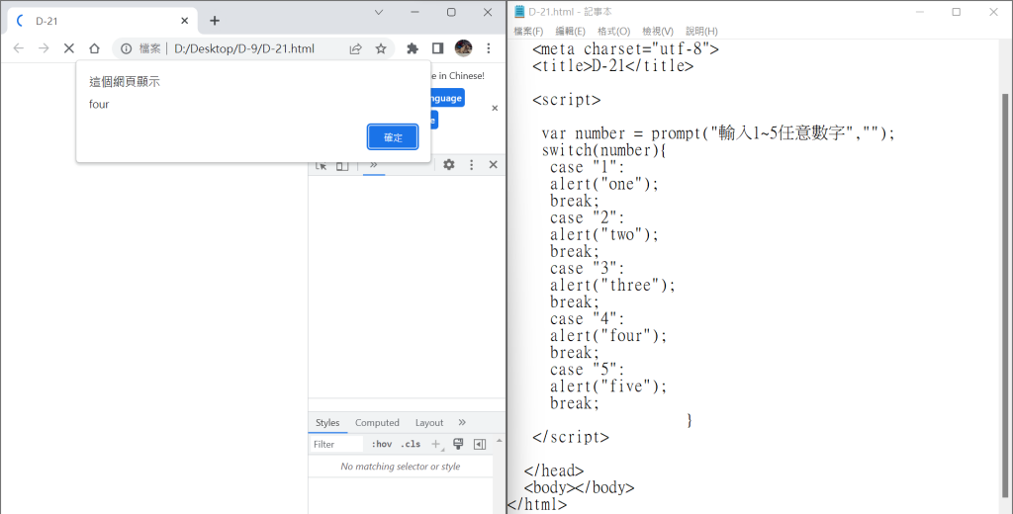The height and width of the screenshot is (514, 1013).
Task: Click the <meta charset="utf-8"> line
Action: pyautogui.click(x=625, y=49)
